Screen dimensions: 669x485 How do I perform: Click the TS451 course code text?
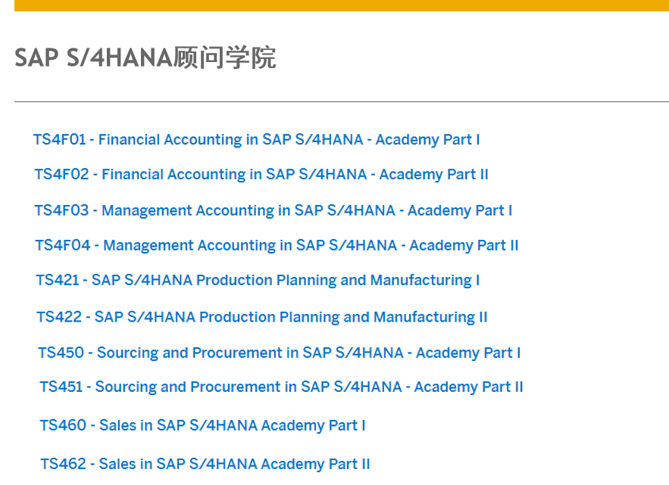[61, 387]
